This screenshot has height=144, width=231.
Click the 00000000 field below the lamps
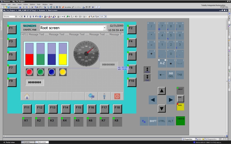tap(34, 82)
